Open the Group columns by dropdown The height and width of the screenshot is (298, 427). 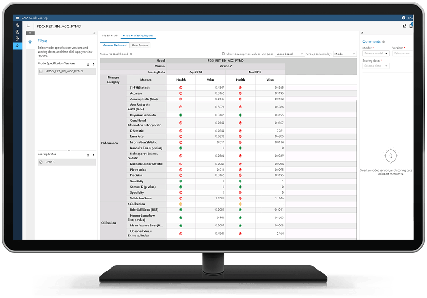pyautogui.click(x=344, y=54)
